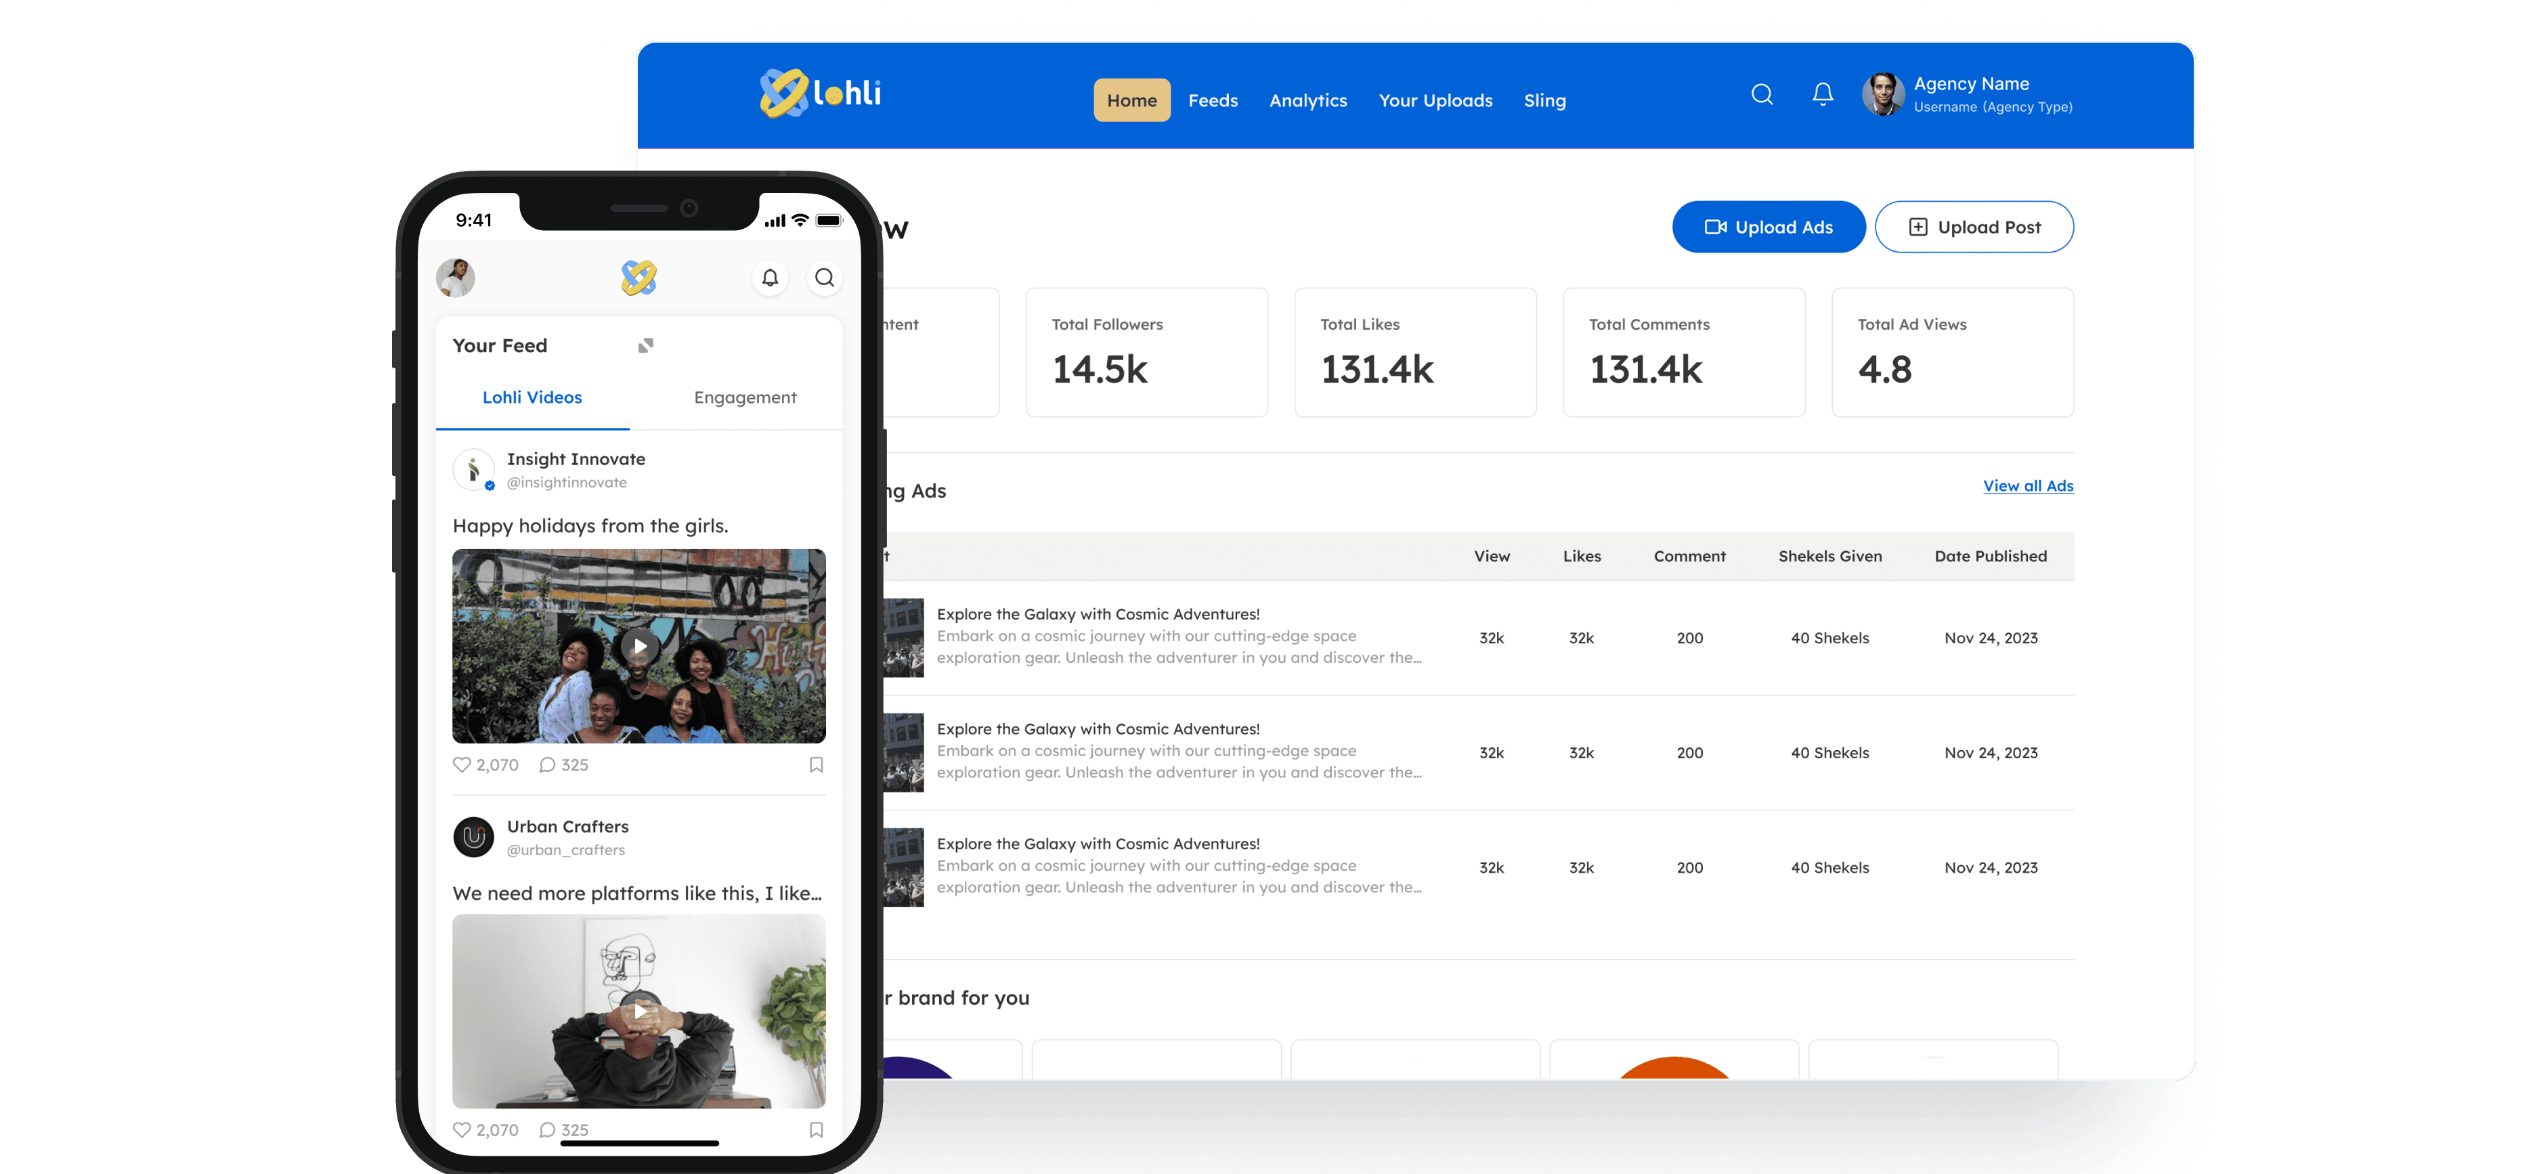2535x1174 pixels.
Task: Open desktop notifications bell icon
Action: [x=1823, y=95]
